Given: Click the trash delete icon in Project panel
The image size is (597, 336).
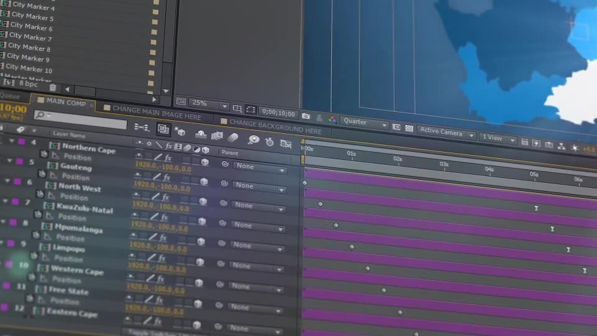Looking at the screenshot, I should 53,88.
